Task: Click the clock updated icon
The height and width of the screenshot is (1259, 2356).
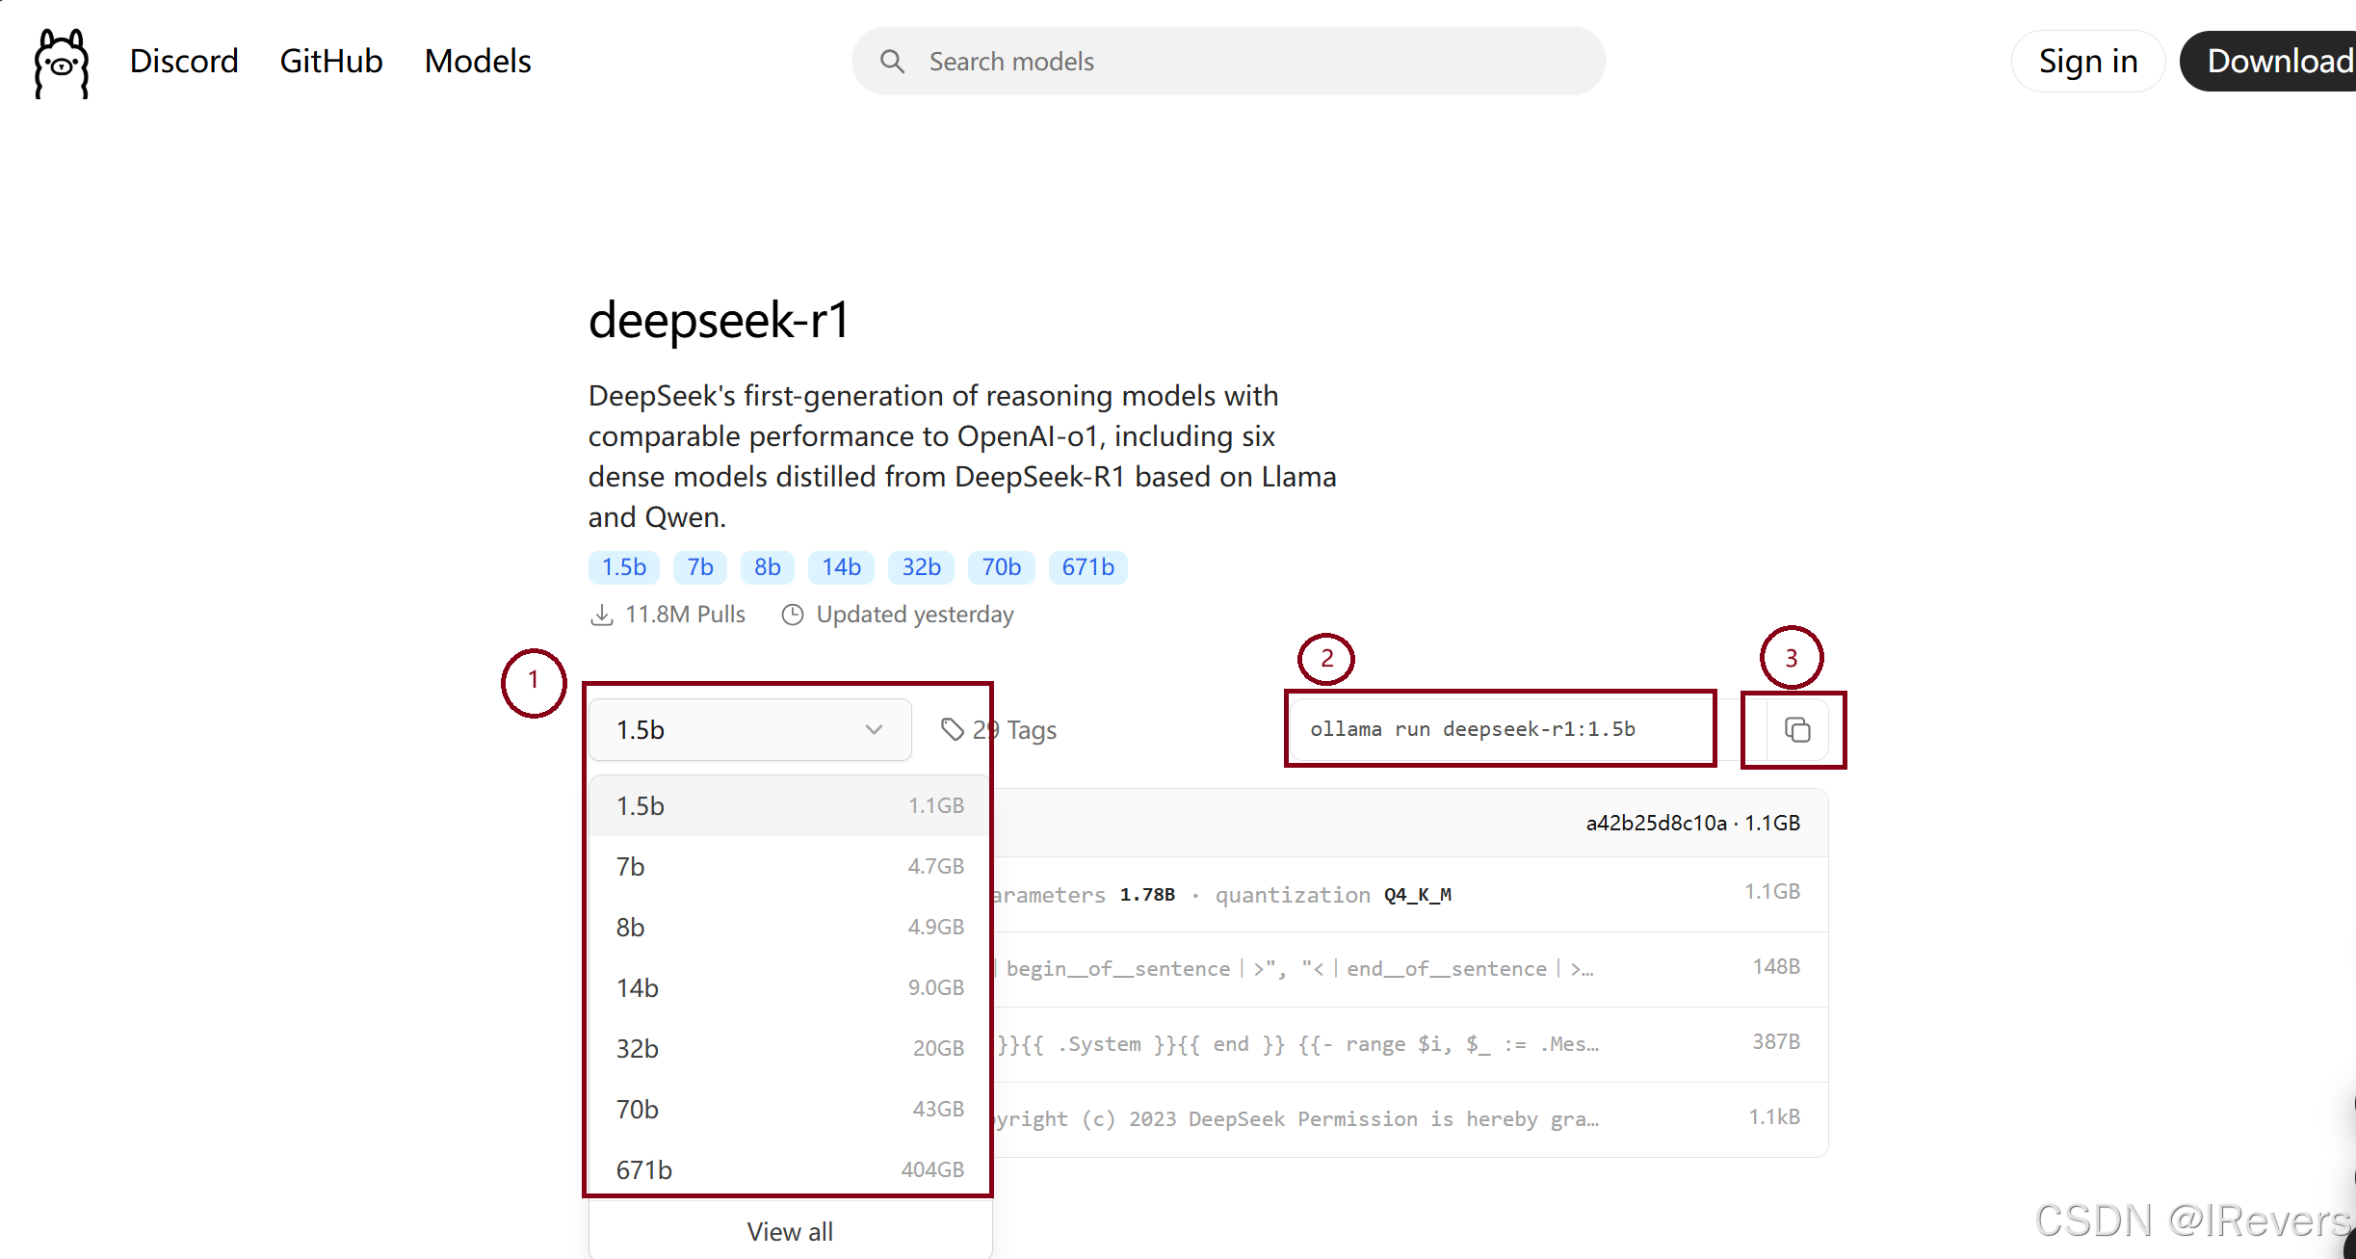Action: 793,615
